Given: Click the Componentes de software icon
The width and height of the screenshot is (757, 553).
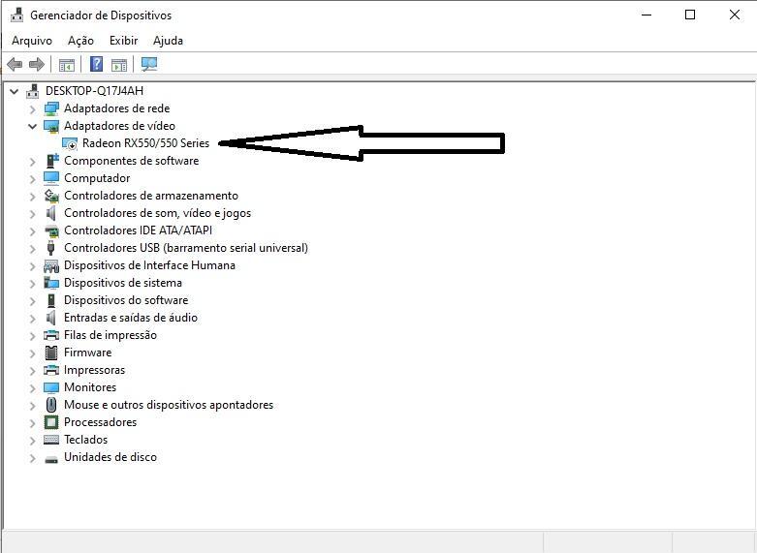Looking at the screenshot, I should (51, 161).
